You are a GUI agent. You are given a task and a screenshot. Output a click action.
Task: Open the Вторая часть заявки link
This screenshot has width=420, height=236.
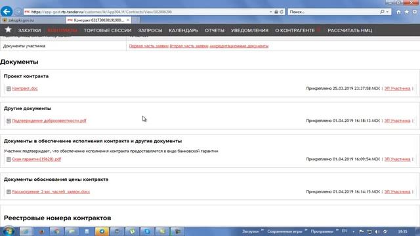click(189, 46)
